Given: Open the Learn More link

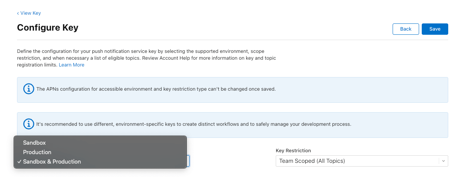Looking at the screenshot, I should pyautogui.click(x=71, y=65).
